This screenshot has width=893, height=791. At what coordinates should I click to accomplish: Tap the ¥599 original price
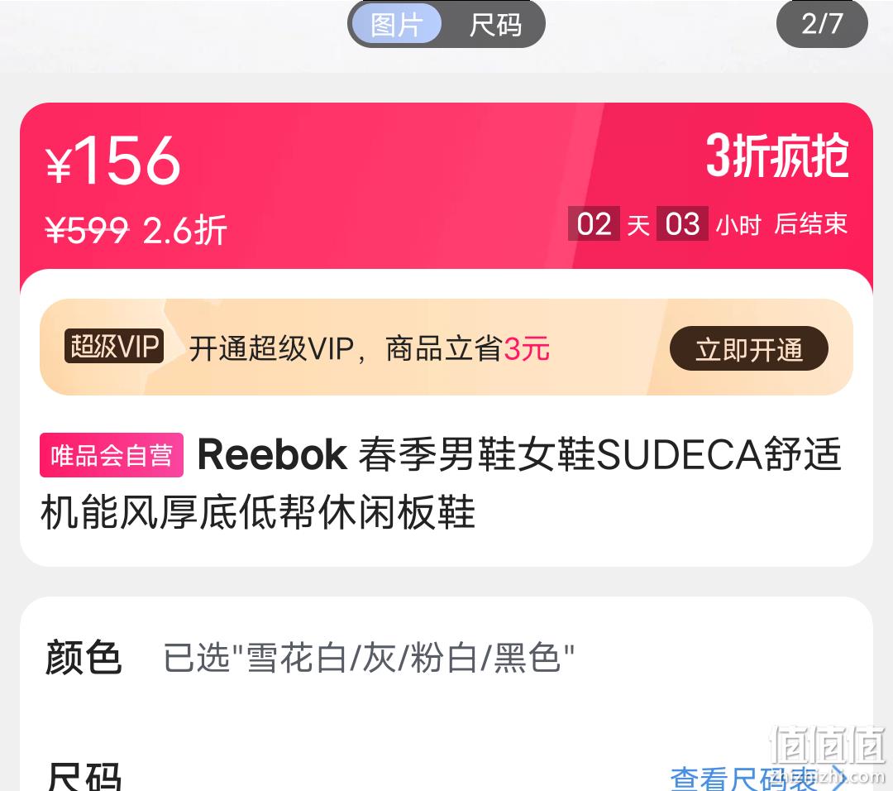[87, 230]
